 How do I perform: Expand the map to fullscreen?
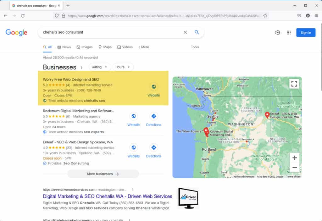(294, 84)
